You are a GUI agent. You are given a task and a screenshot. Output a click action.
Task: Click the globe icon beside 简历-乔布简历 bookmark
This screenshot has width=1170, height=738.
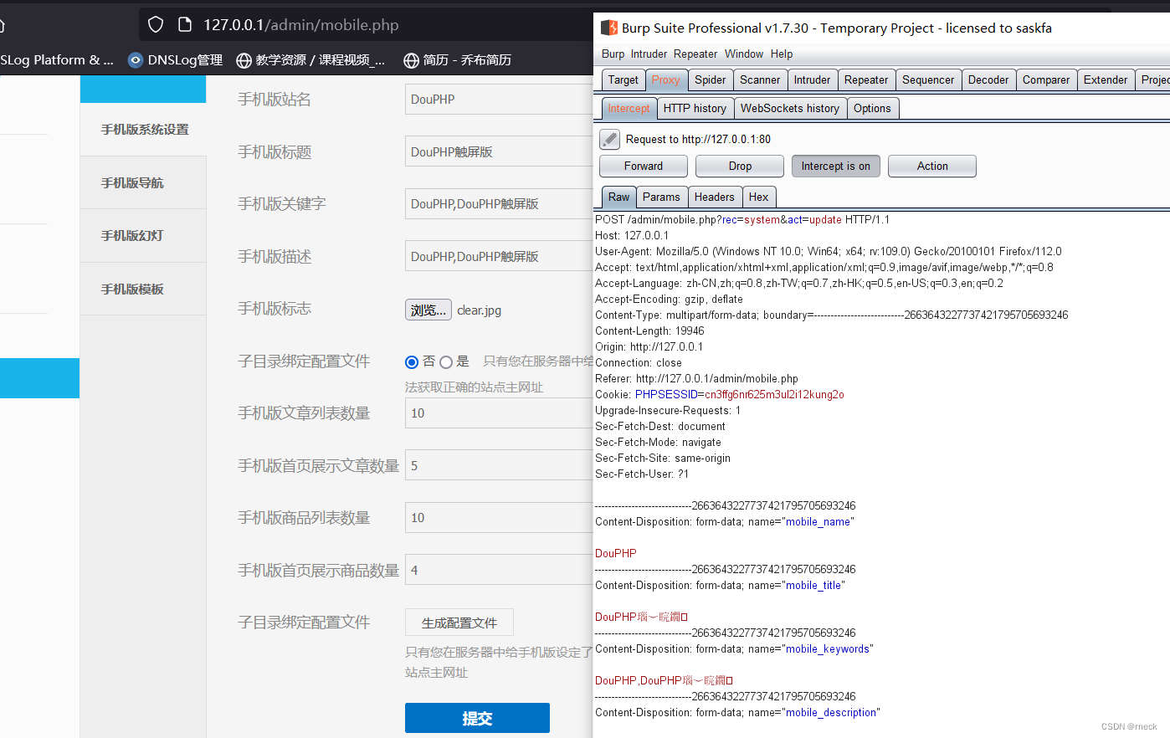[411, 59]
